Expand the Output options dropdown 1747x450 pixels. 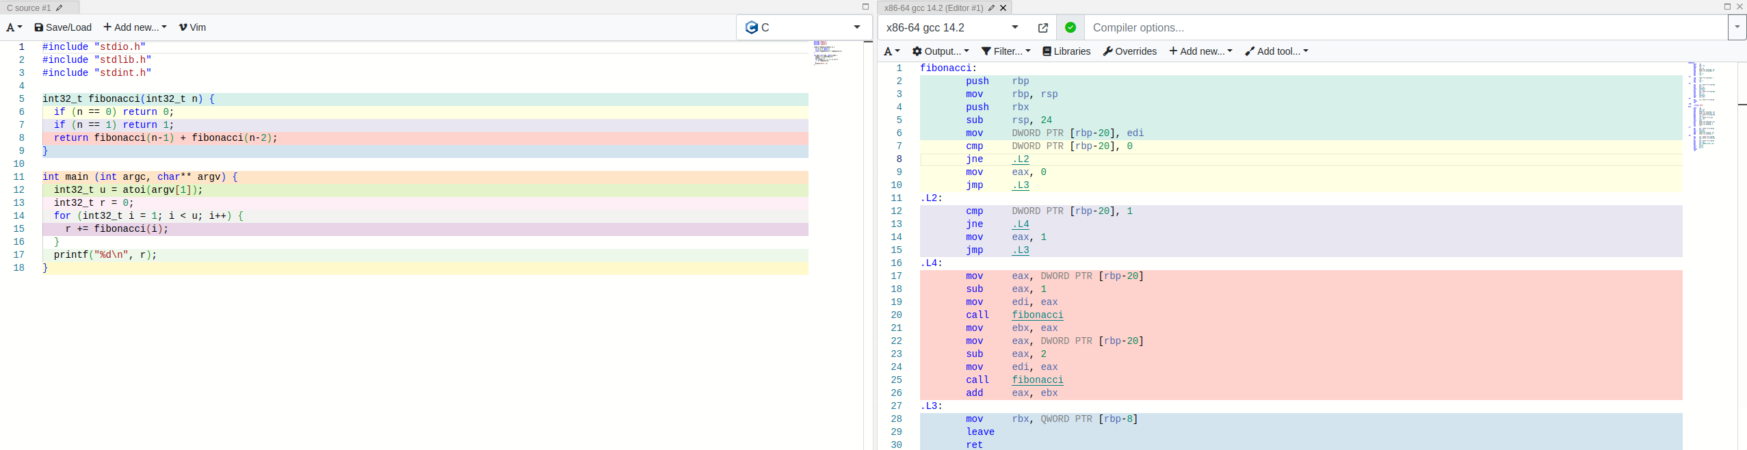[941, 51]
